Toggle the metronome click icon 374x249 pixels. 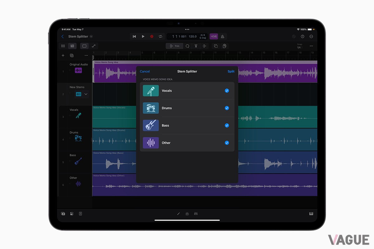pos(223,36)
